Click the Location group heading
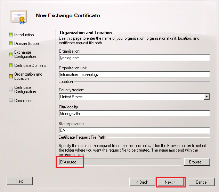 (x=66, y=82)
